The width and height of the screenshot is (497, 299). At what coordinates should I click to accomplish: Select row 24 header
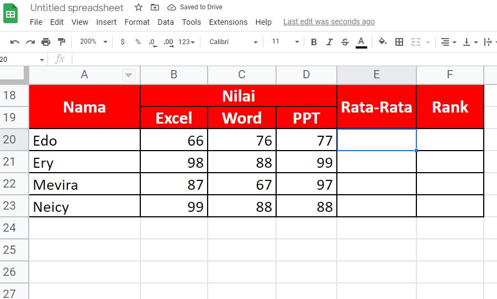[x=14, y=228]
